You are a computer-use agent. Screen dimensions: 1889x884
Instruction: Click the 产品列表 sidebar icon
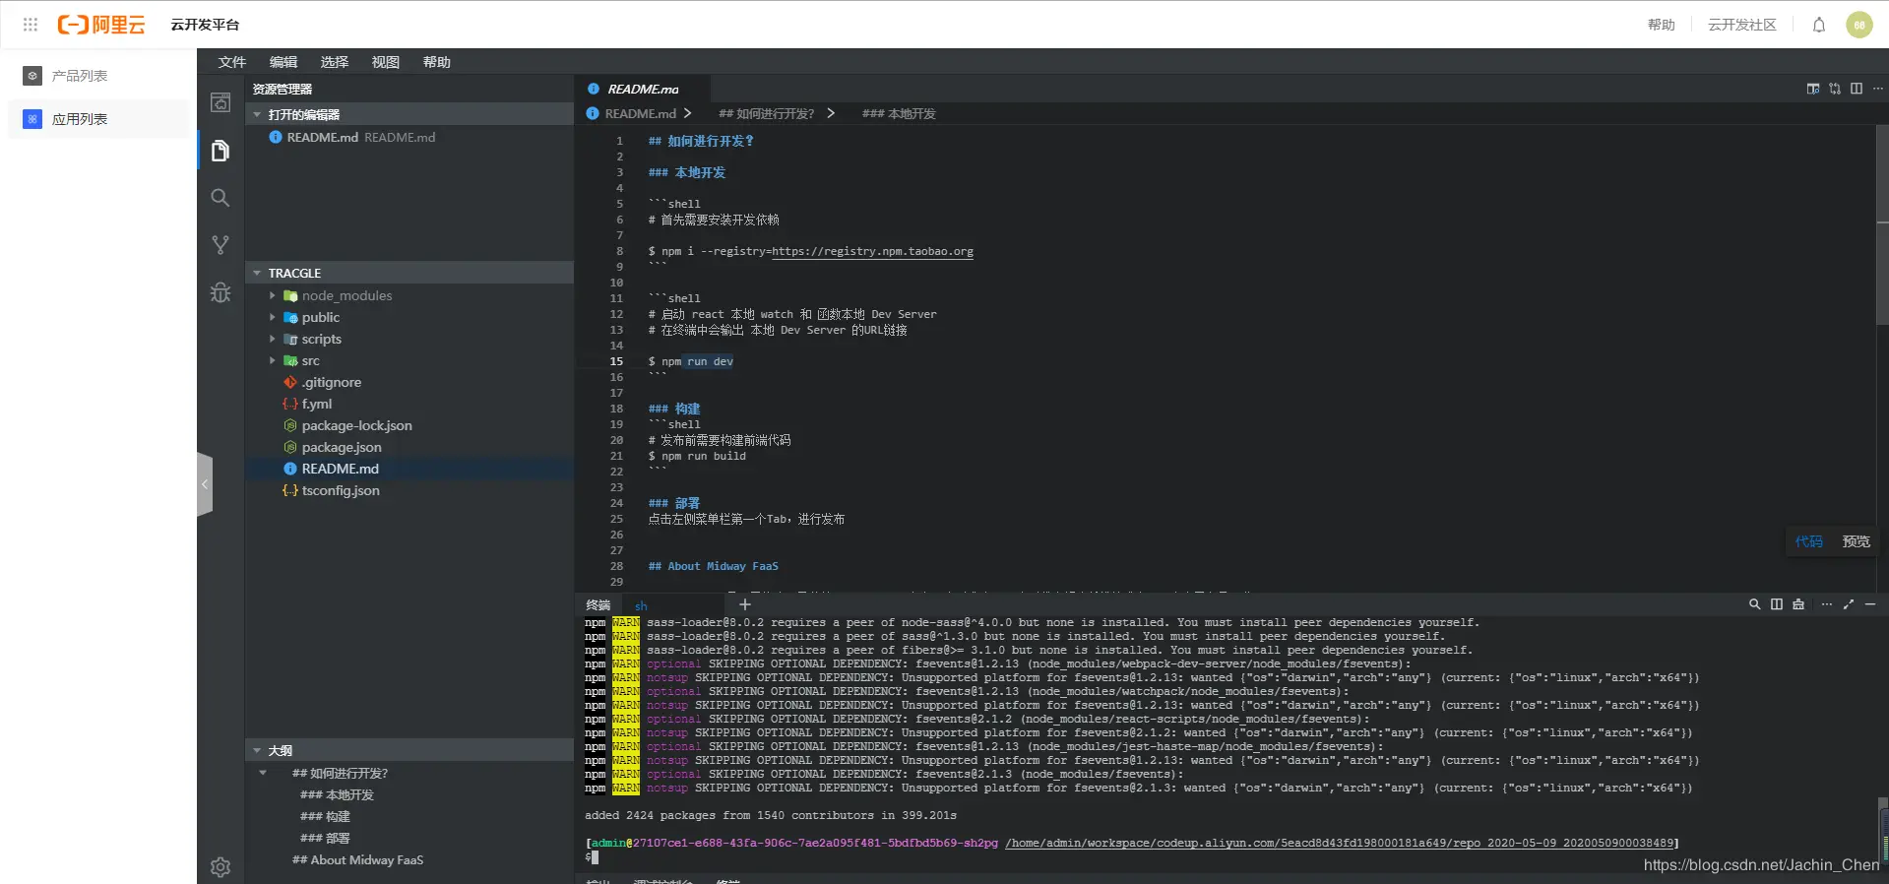click(32, 76)
